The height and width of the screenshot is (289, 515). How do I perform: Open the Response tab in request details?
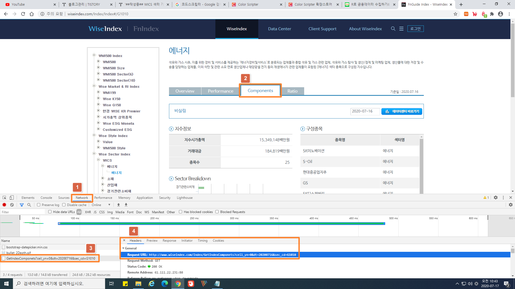(x=169, y=241)
